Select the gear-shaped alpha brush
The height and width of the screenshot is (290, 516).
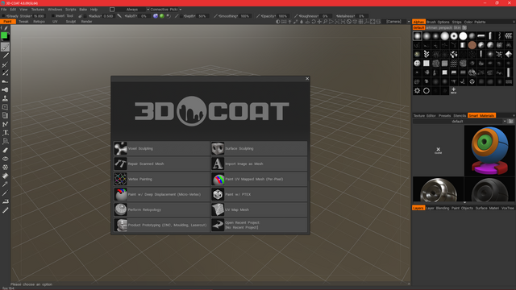[x=418, y=91]
